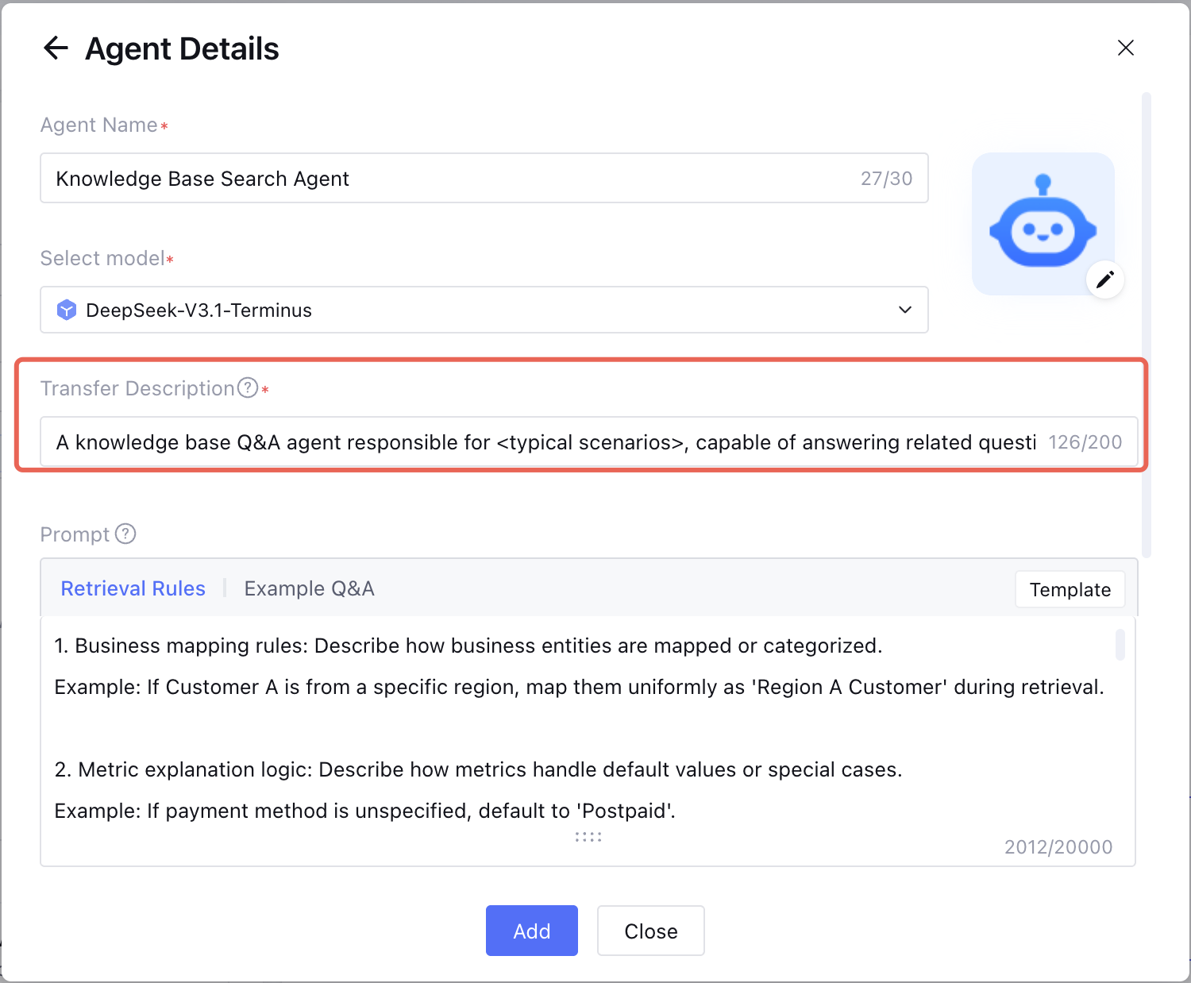Switch to the Retrieval Rules tab
1191x983 pixels.
tap(133, 588)
